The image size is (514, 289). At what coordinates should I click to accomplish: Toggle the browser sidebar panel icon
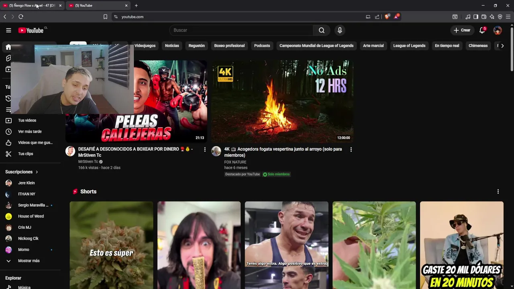(476, 16)
